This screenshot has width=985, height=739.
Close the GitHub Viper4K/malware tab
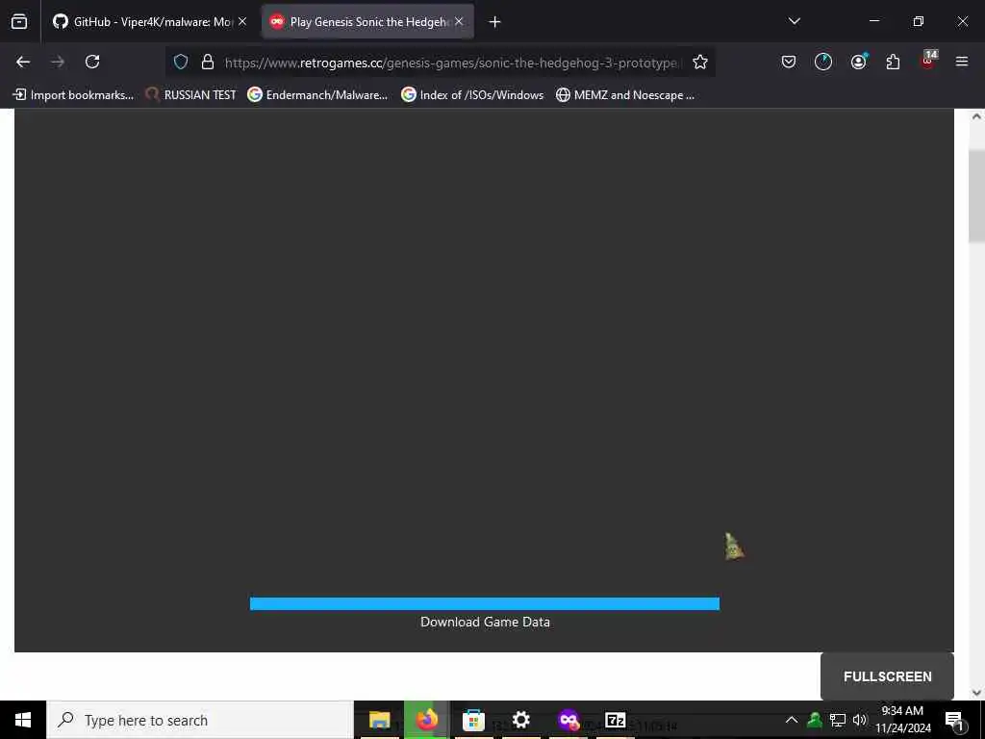click(x=242, y=22)
